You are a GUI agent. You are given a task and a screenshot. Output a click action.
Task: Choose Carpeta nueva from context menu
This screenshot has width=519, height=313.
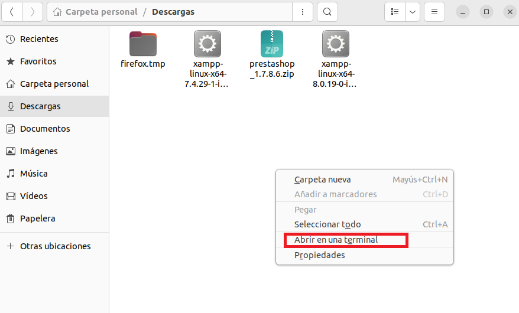tap(323, 180)
